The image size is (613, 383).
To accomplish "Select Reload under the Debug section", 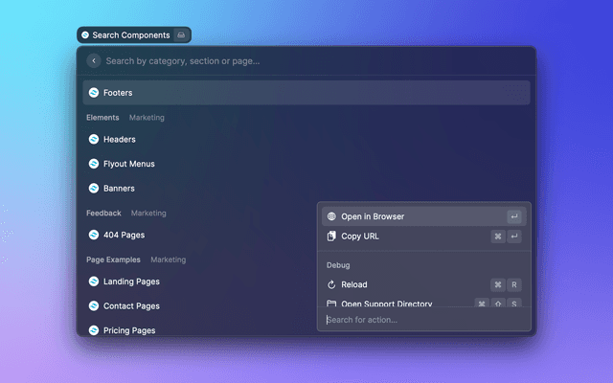I will (354, 284).
